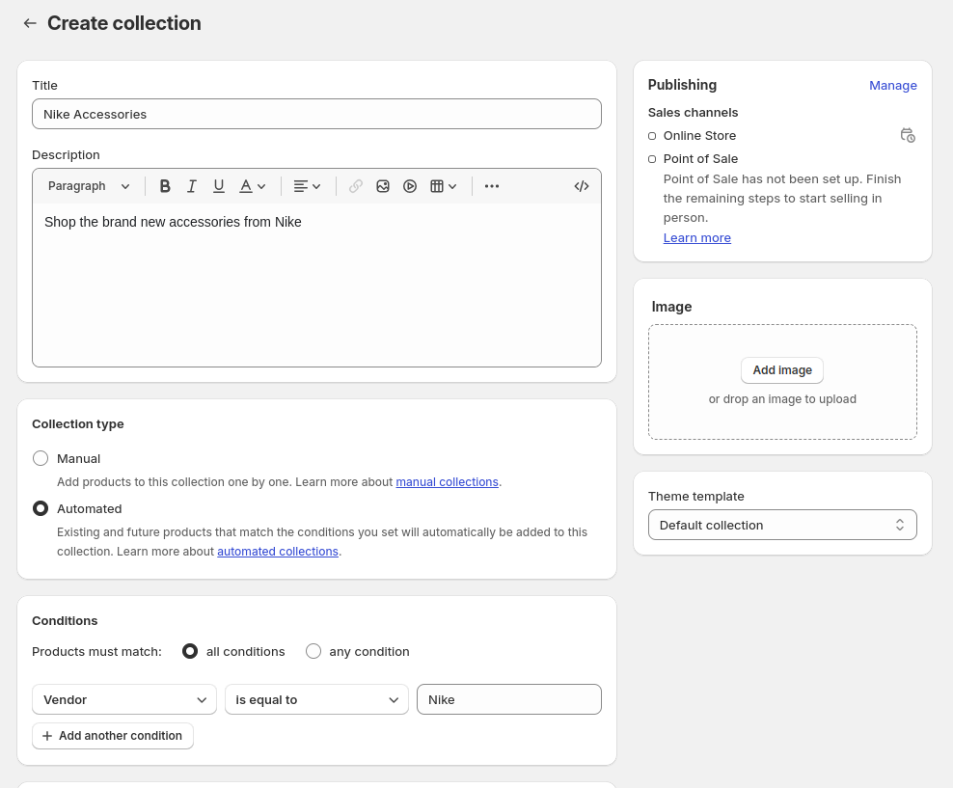Switch description editor to HTML view
Image resolution: width=953 pixels, height=788 pixels.
pos(582,186)
